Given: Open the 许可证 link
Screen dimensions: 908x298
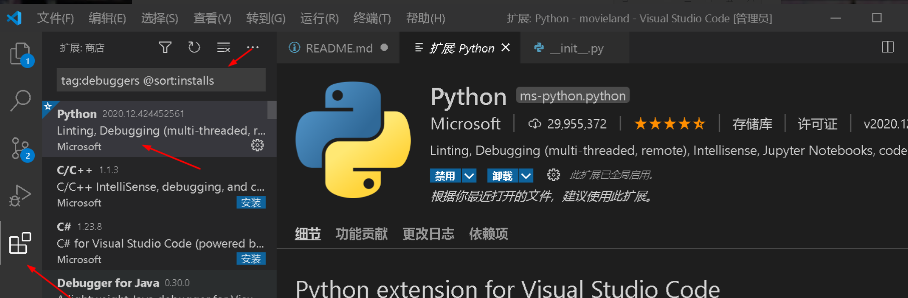Looking at the screenshot, I should pos(818,124).
